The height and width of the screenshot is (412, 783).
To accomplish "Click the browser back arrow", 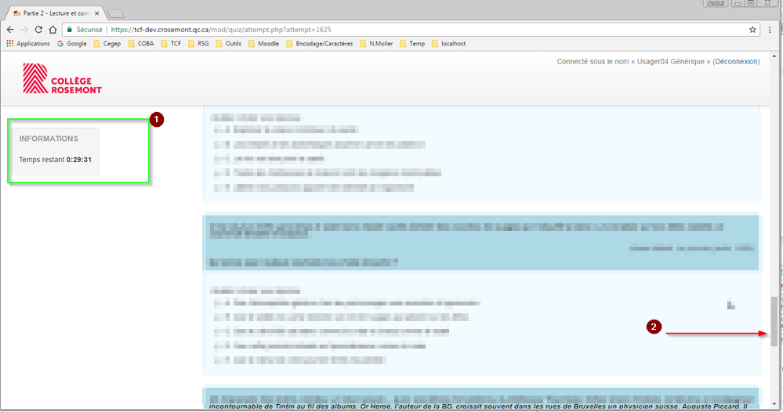I will pos(10,30).
